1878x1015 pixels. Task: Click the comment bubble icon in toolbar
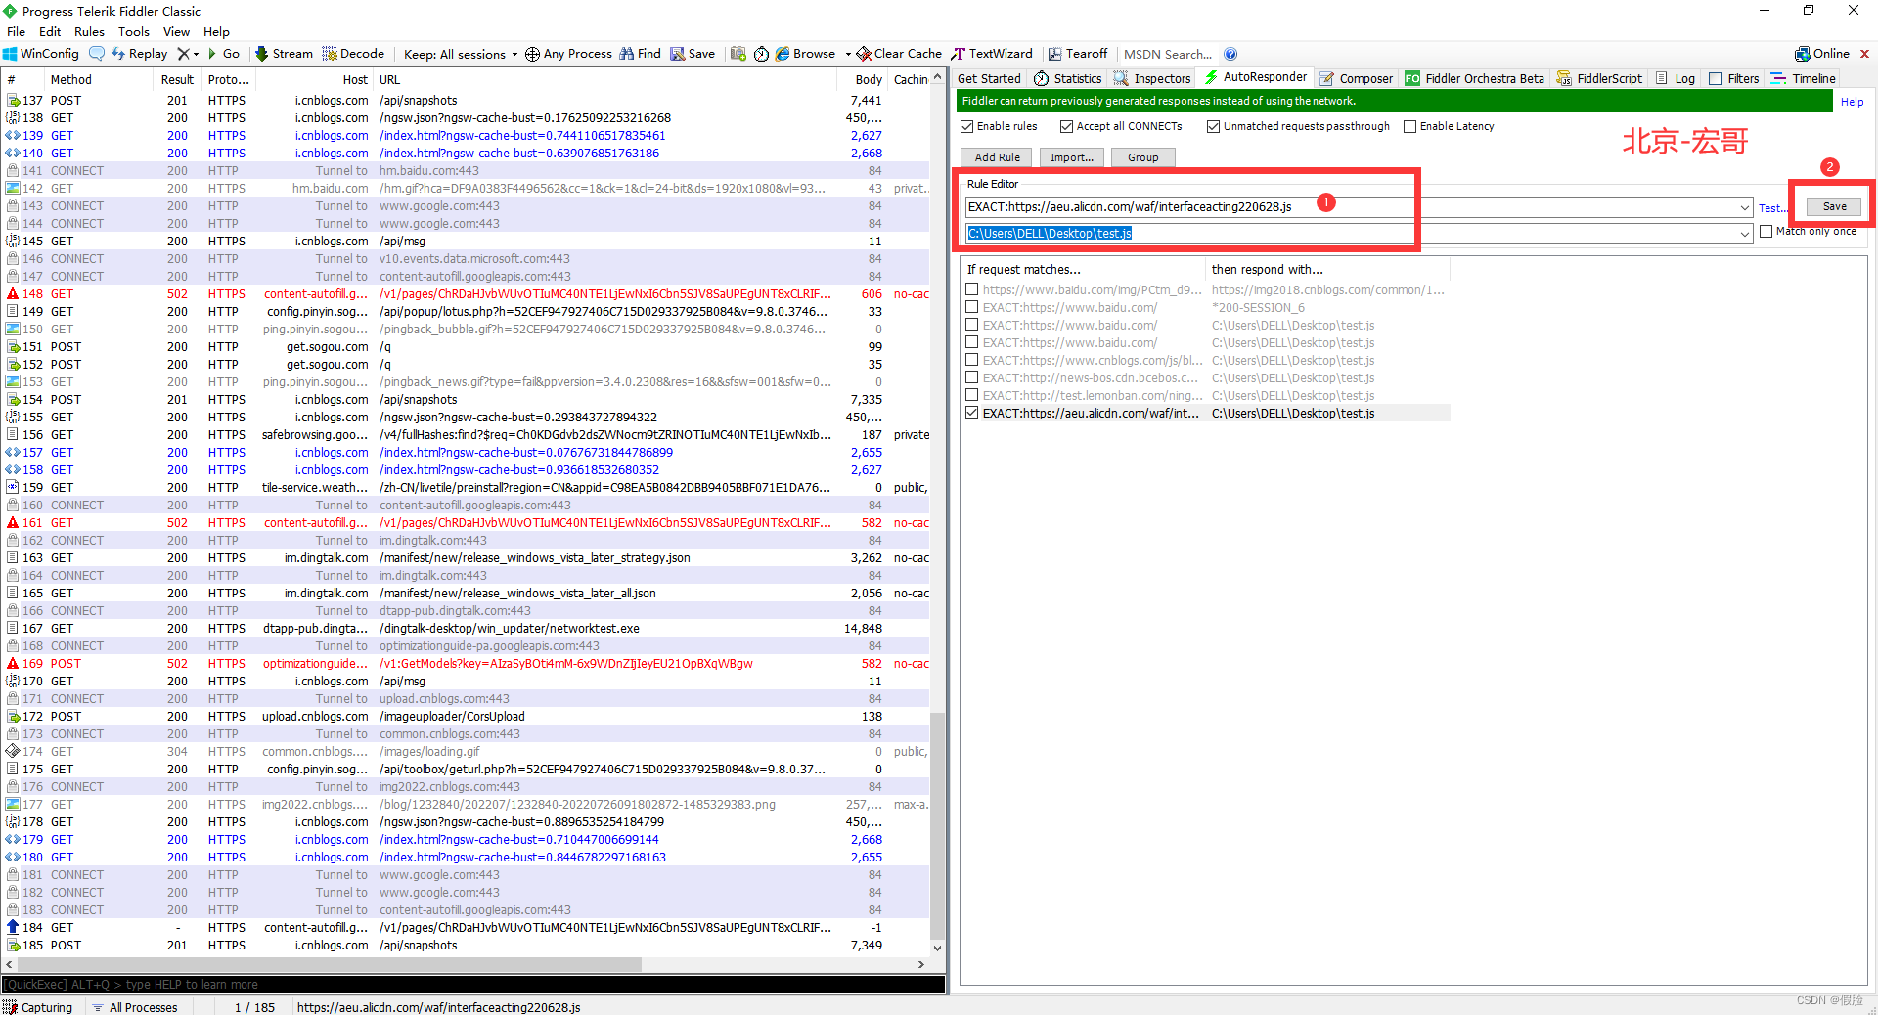pos(96,54)
